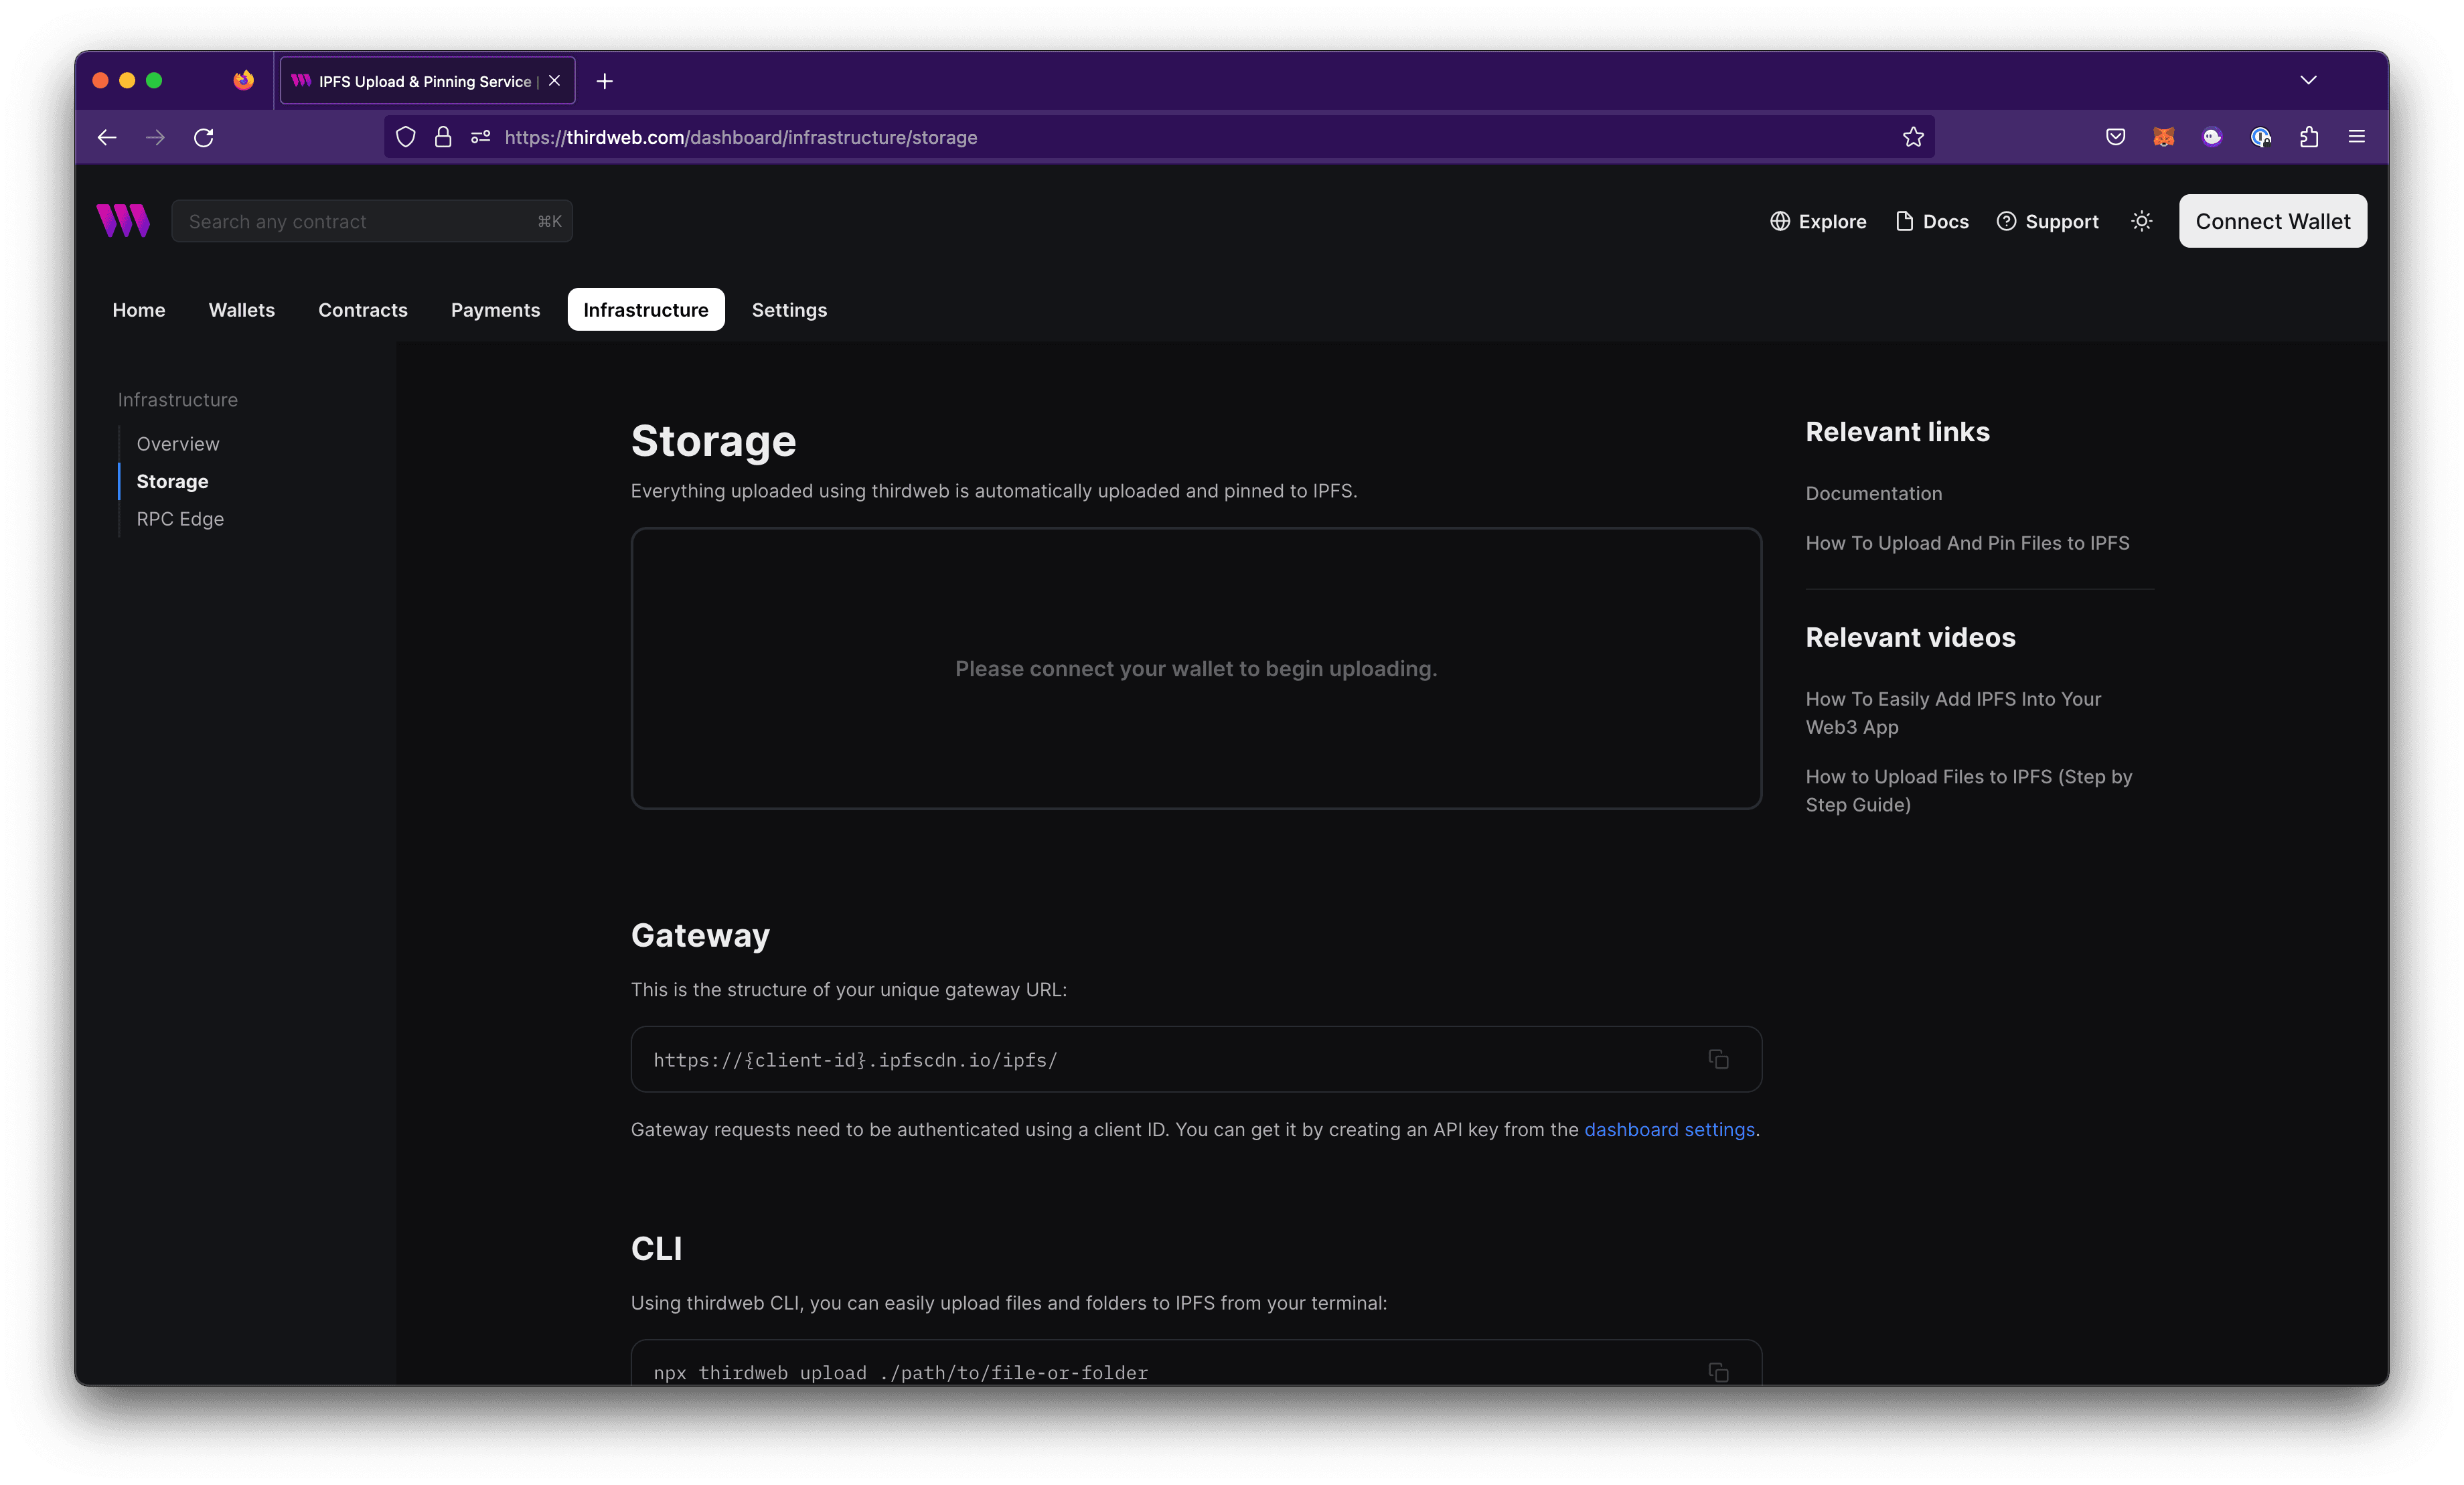Click the Payments menu item
The image size is (2464, 1485).
click(495, 308)
